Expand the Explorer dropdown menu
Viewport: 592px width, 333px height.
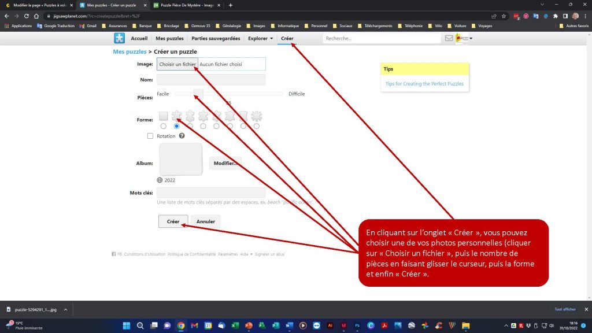click(x=260, y=39)
